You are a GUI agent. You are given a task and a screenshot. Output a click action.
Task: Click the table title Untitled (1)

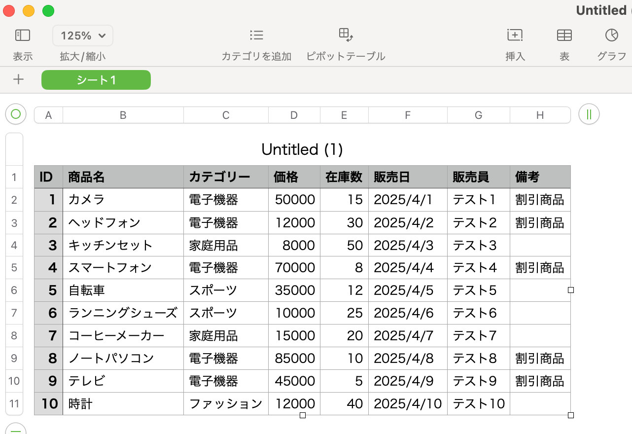tap(302, 149)
